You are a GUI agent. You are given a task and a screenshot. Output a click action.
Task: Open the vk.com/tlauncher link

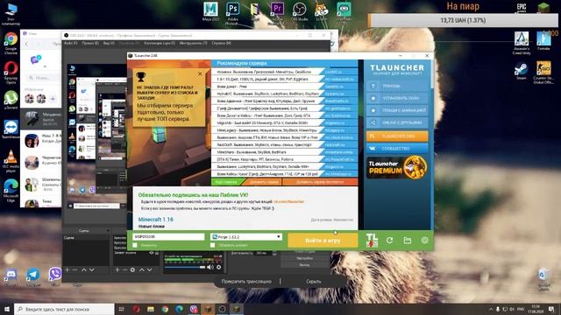tap(288, 202)
